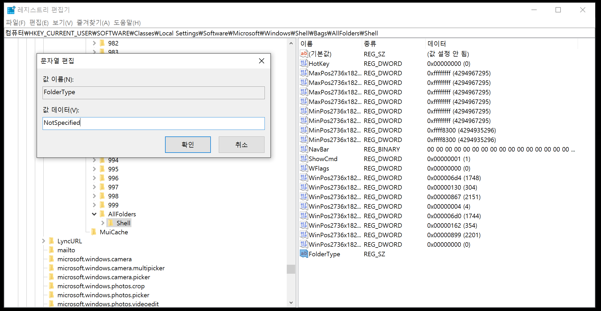This screenshot has width=601, height=311.
Task: Click the ShowCmd value icon
Action: 304,159
